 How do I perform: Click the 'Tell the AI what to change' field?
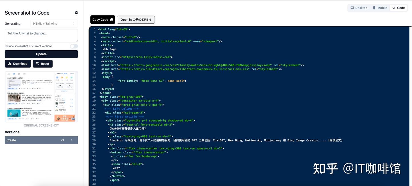(41, 35)
